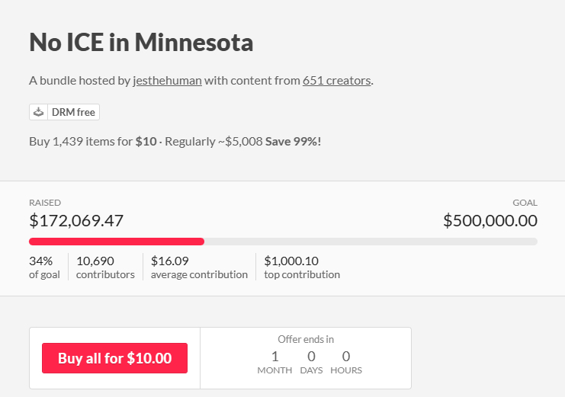Click the $16.09 average contribution stat
The height and width of the screenshot is (397, 565).
(199, 267)
